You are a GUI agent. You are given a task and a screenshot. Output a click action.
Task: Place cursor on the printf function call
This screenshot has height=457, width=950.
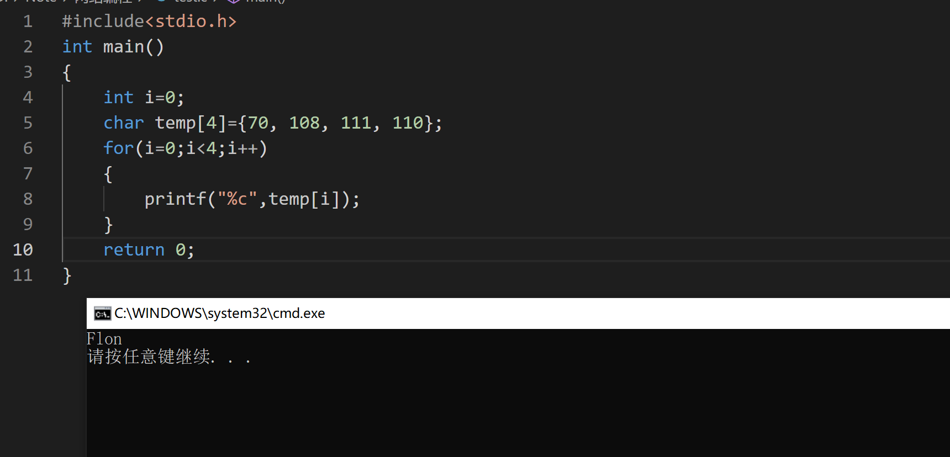click(175, 199)
